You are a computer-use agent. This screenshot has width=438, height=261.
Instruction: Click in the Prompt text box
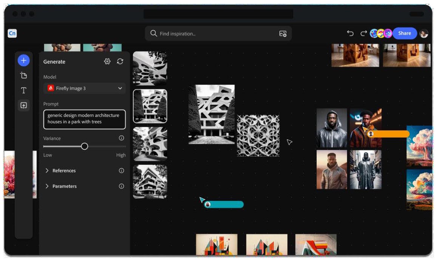click(84, 119)
